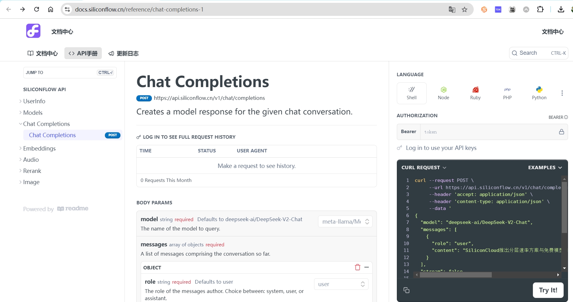This screenshot has width=573, height=302.
Task: Click the API endpoint URL text
Action: (209, 98)
